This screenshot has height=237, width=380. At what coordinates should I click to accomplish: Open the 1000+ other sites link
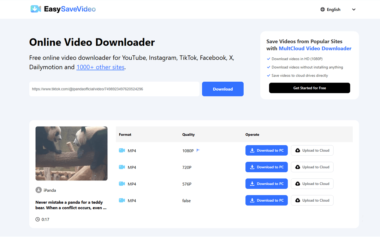100,67
